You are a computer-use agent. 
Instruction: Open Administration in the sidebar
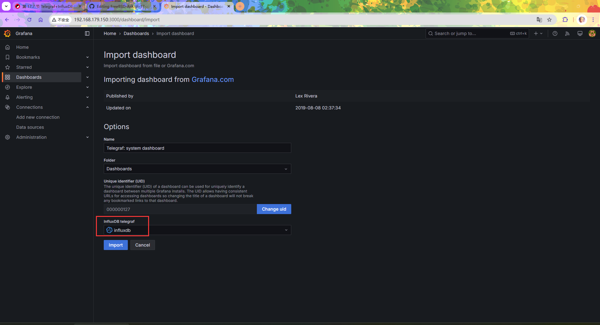coord(31,137)
